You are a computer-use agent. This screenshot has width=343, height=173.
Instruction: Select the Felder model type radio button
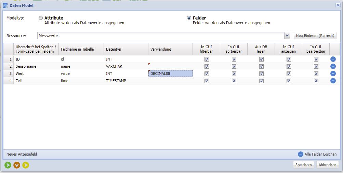tap(189, 18)
